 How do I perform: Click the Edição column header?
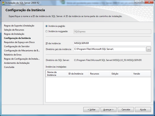tap(121, 74)
